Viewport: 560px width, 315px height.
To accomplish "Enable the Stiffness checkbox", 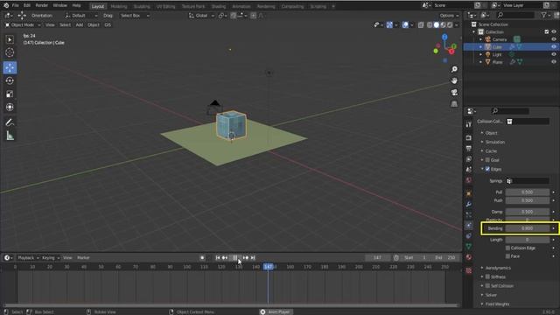I will click(487, 276).
